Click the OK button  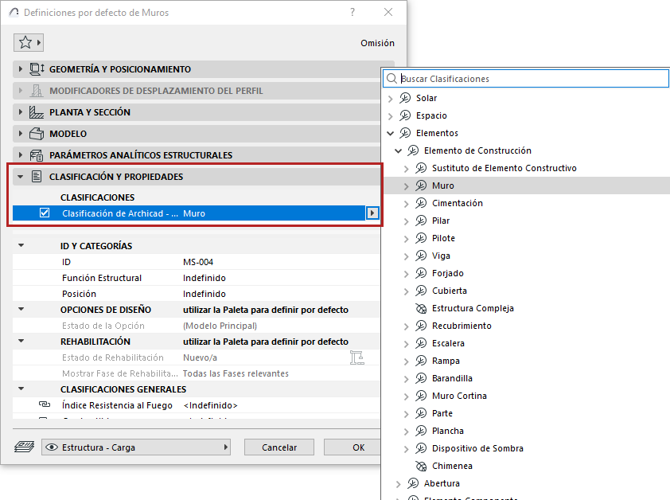click(353, 447)
